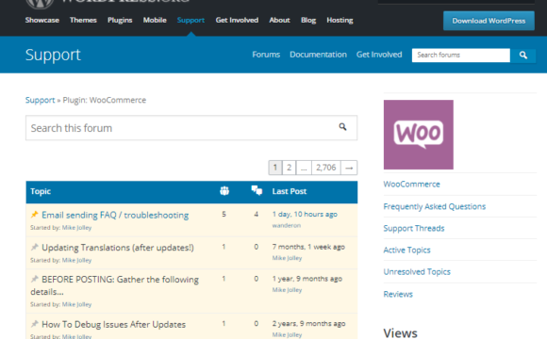
Task: Click Mike Jolley under Email sending FAQ topic
Action: point(76,228)
